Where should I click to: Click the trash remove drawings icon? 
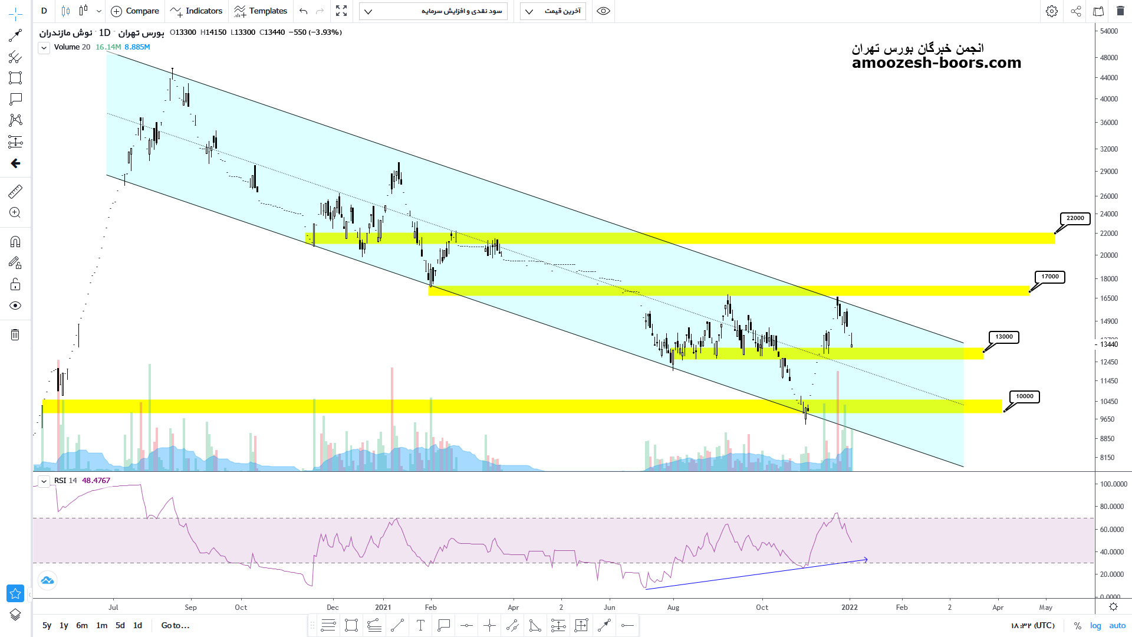click(x=15, y=335)
